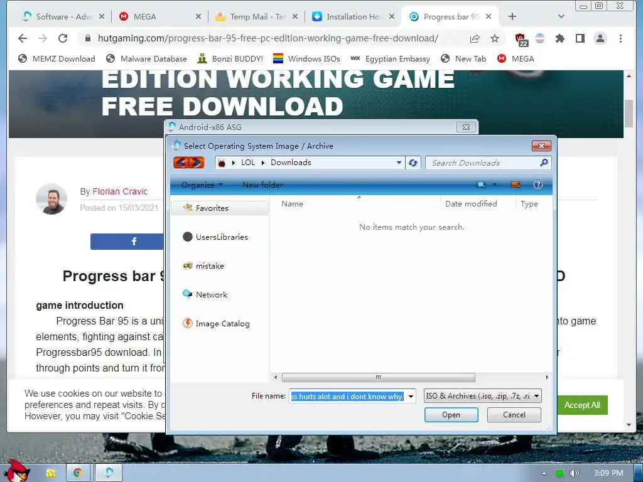
Task: Open the Chrome profile avatar
Action: pos(600,38)
